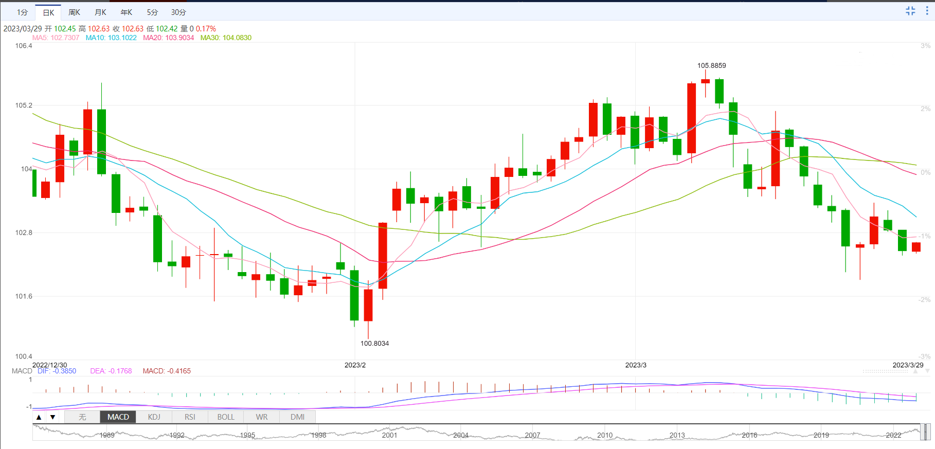This screenshot has height=449, width=935.
Task: Switch to the 5分 chart tab
Action: coord(152,12)
